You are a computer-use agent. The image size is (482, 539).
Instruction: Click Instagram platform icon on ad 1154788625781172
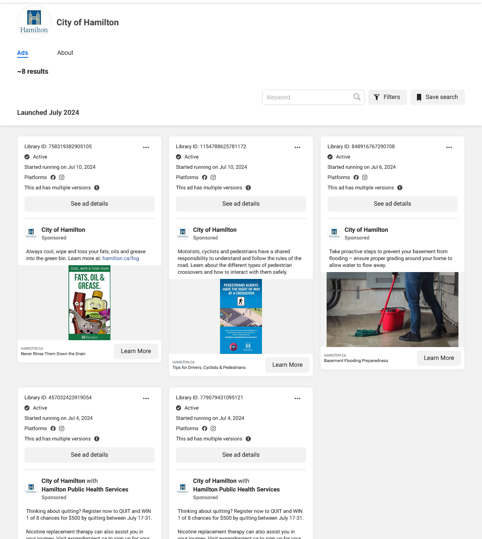[213, 177]
